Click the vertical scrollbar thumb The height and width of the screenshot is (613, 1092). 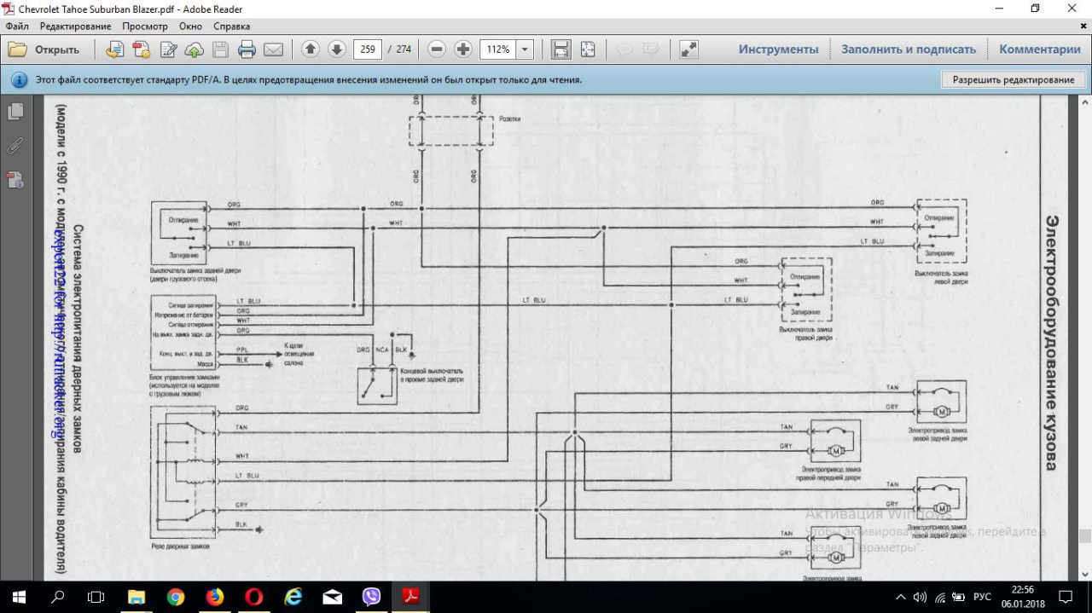1084,535
